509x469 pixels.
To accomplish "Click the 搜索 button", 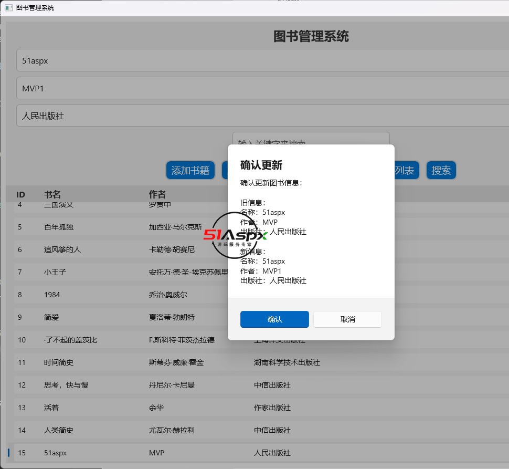I will click(441, 170).
